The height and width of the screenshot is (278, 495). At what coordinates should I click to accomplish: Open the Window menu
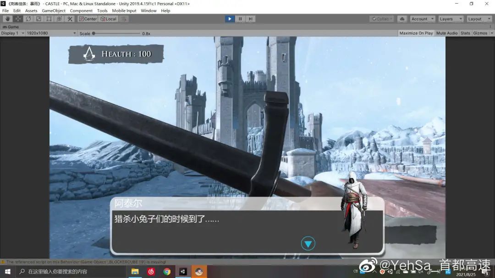(148, 11)
